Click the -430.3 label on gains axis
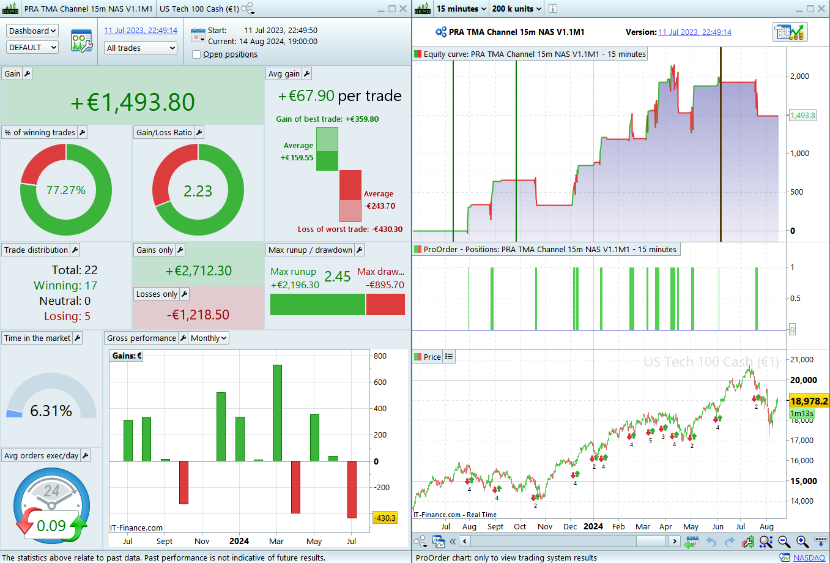Image resolution: width=830 pixels, height=563 pixels. 385,518
